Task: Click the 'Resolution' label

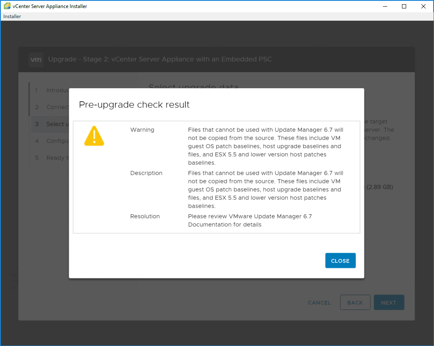Action: (x=145, y=216)
